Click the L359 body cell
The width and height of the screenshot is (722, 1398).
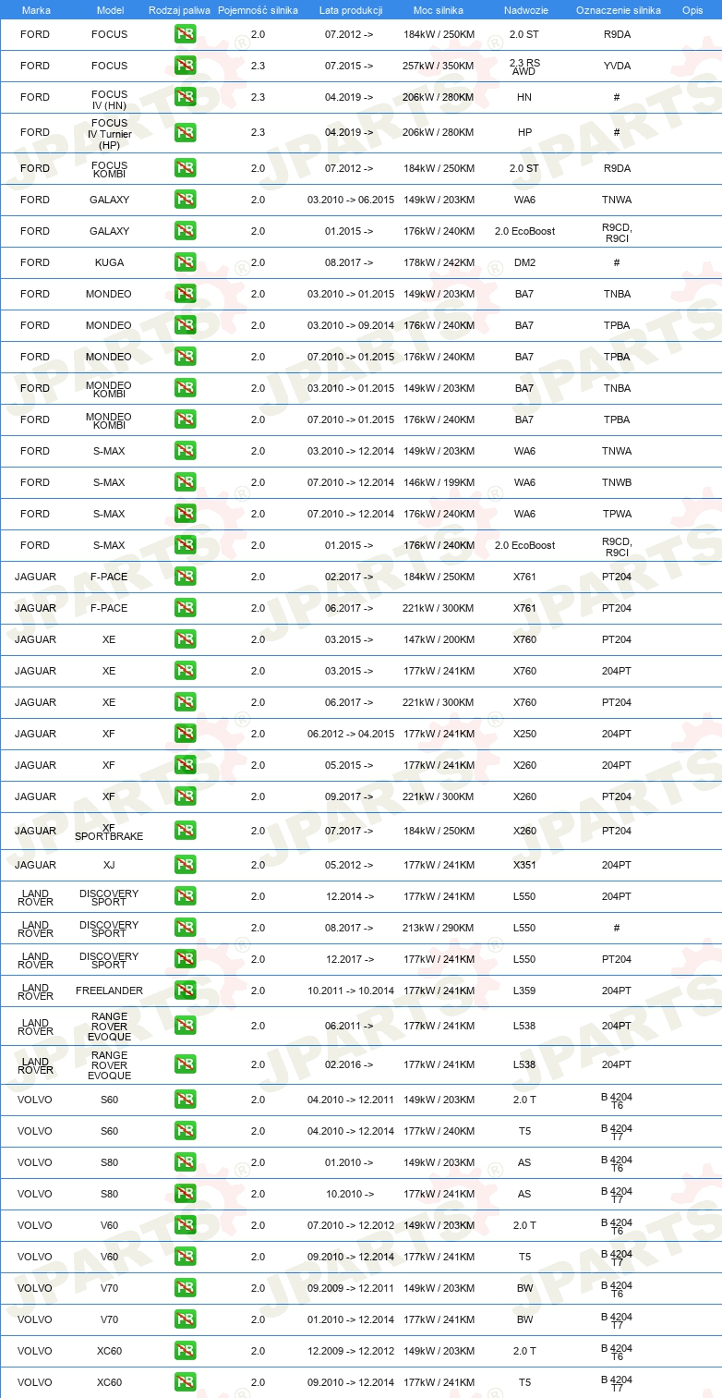(524, 991)
